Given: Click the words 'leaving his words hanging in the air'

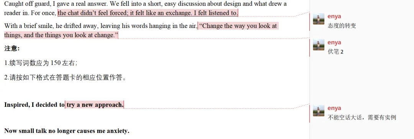Looking at the screenshot, I should pyautogui.click(x=148, y=26).
